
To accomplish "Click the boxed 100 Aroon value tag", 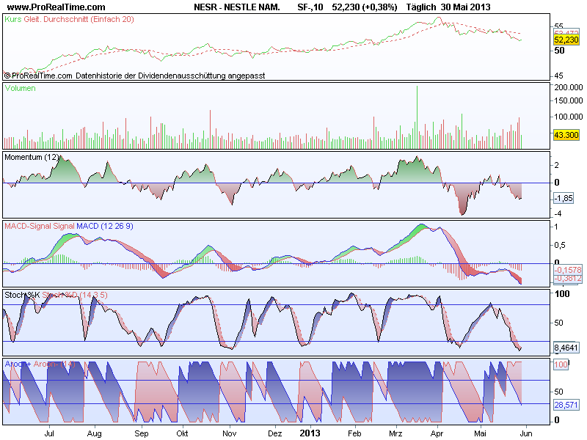I will [x=561, y=364].
